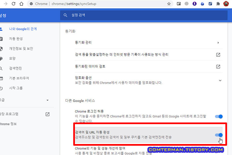
Task: Click the settings search magnifier icon
Action: point(65,15)
